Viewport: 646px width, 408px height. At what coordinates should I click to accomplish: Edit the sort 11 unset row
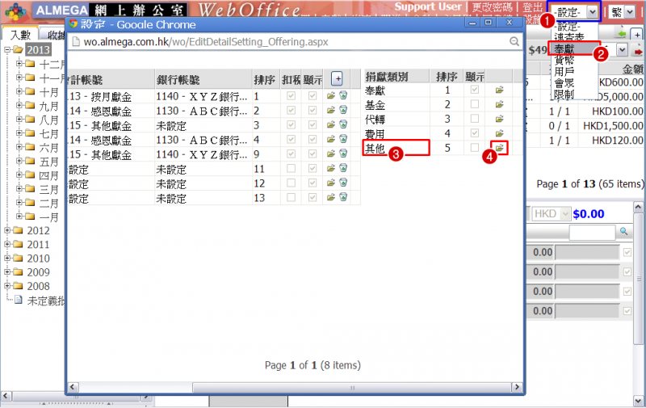pyautogui.click(x=331, y=169)
